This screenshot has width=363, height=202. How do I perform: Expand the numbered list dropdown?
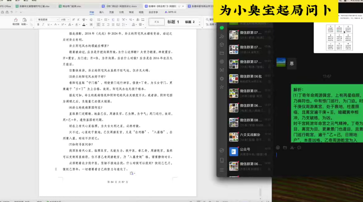[108, 20]
